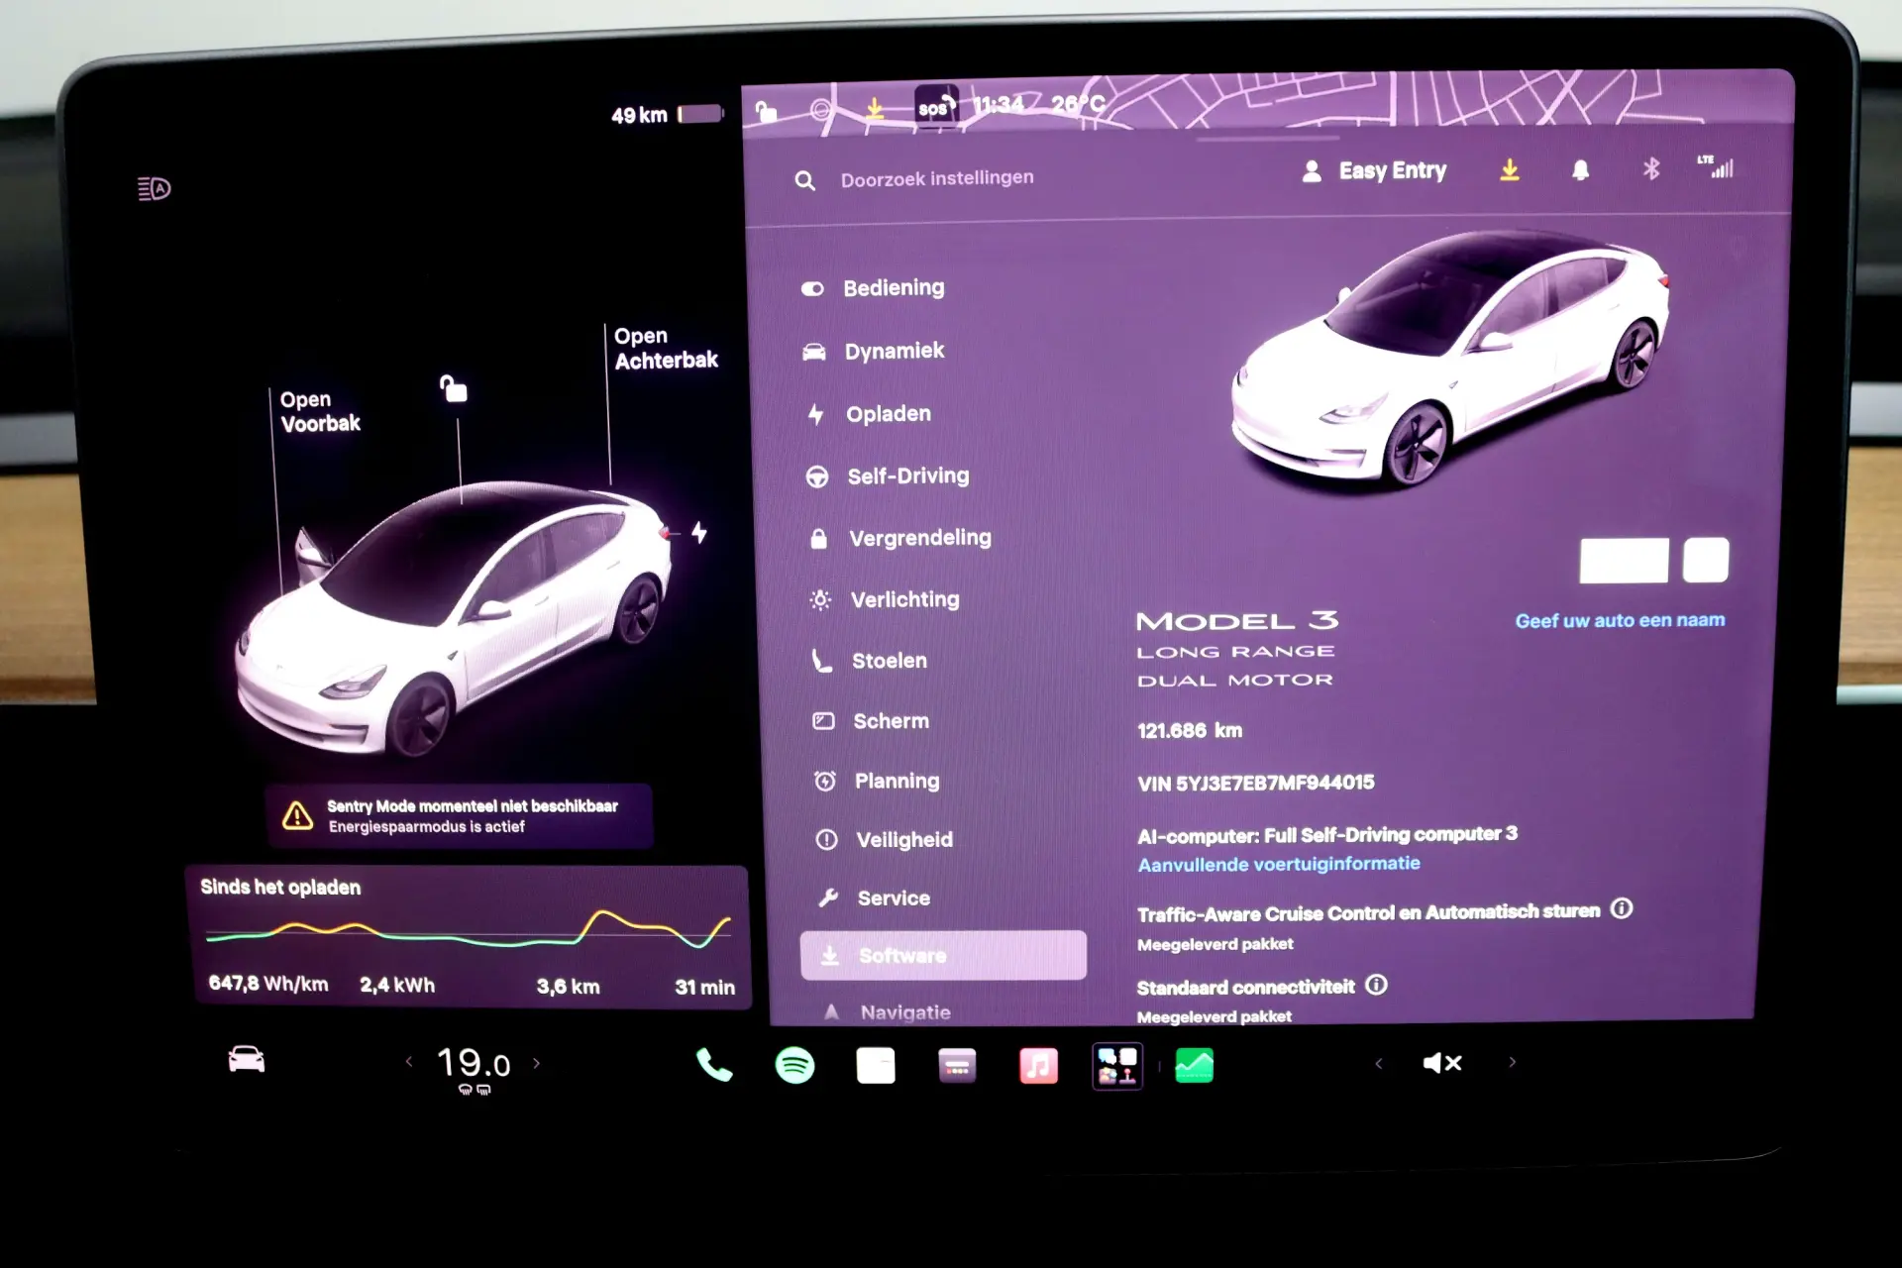Tap the 647,8 Wh/km consumption value
The width and height of the screenshot is (1902, 1268).
pos(268,984)
